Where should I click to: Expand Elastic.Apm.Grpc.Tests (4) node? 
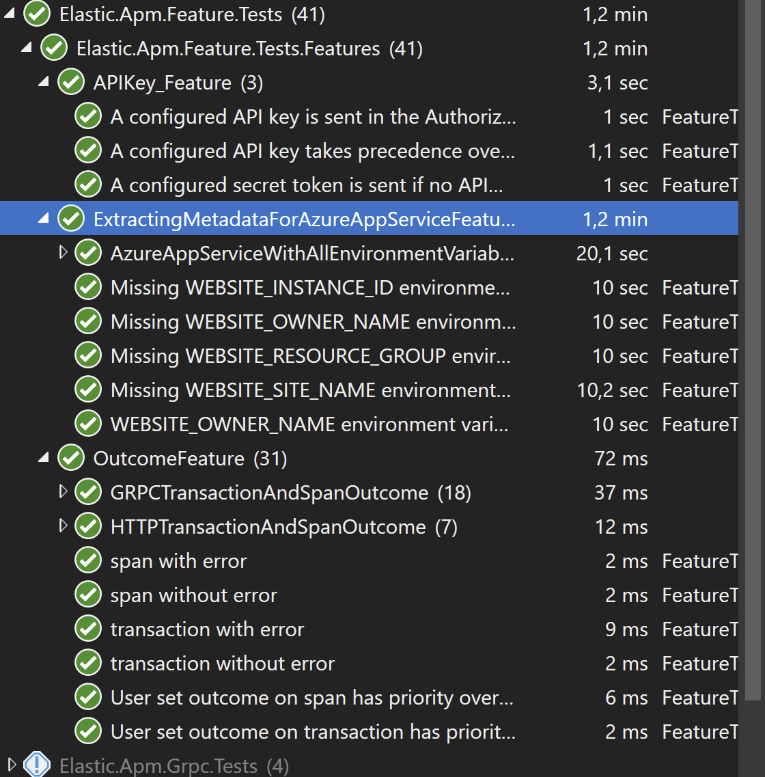click(12, 765)
